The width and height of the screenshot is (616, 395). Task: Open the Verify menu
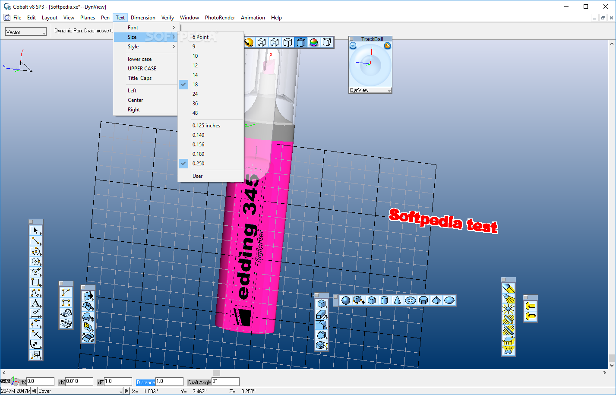pos(167,18)
